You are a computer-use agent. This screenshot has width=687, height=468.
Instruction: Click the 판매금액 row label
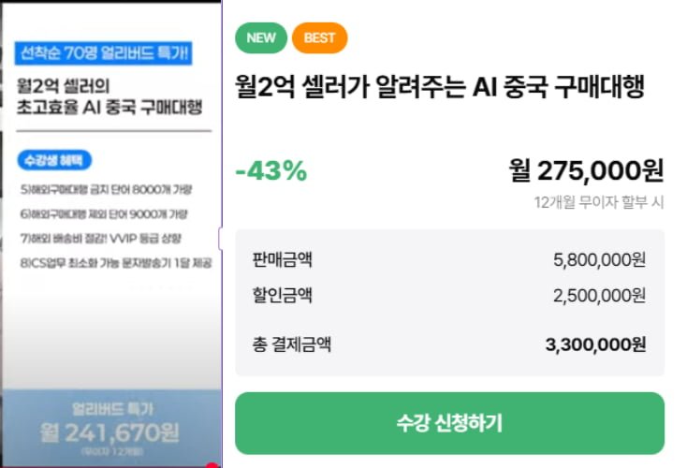(282, 259)
